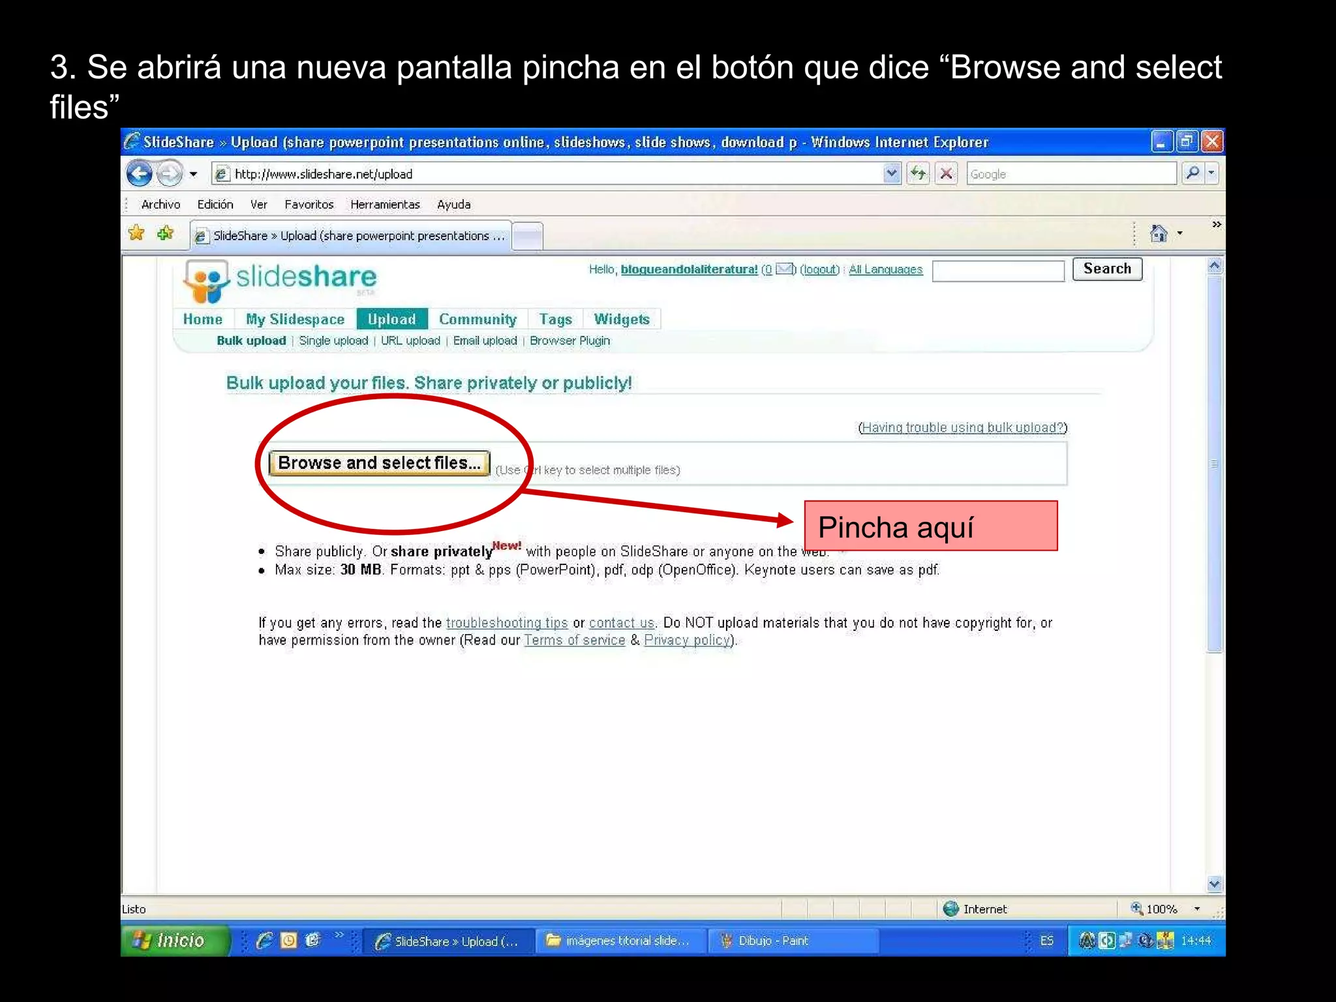Expand the toolbar overflow chevron
This screenshot has width=1336, height=1002.
pos(1217,224)
